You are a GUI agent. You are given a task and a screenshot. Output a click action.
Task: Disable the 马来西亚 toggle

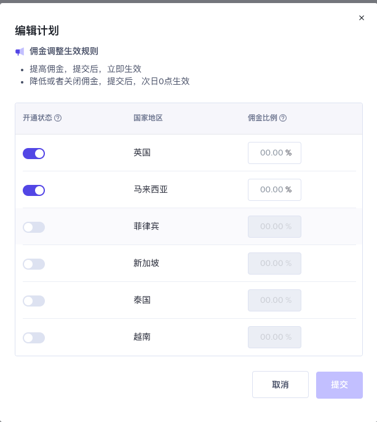(x=34, y=190)
